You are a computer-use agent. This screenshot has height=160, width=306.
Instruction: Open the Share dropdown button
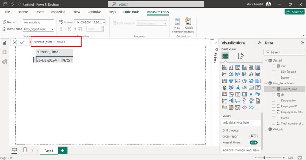click(295, 12)
